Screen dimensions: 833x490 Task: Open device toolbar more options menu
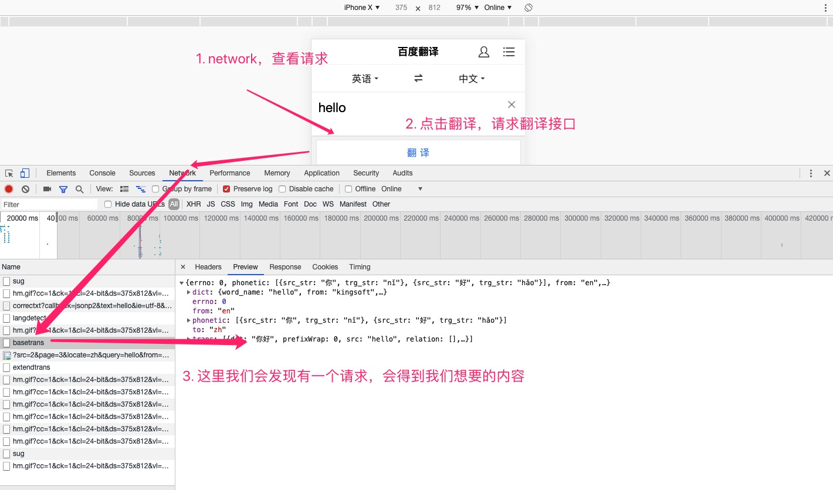827,8
